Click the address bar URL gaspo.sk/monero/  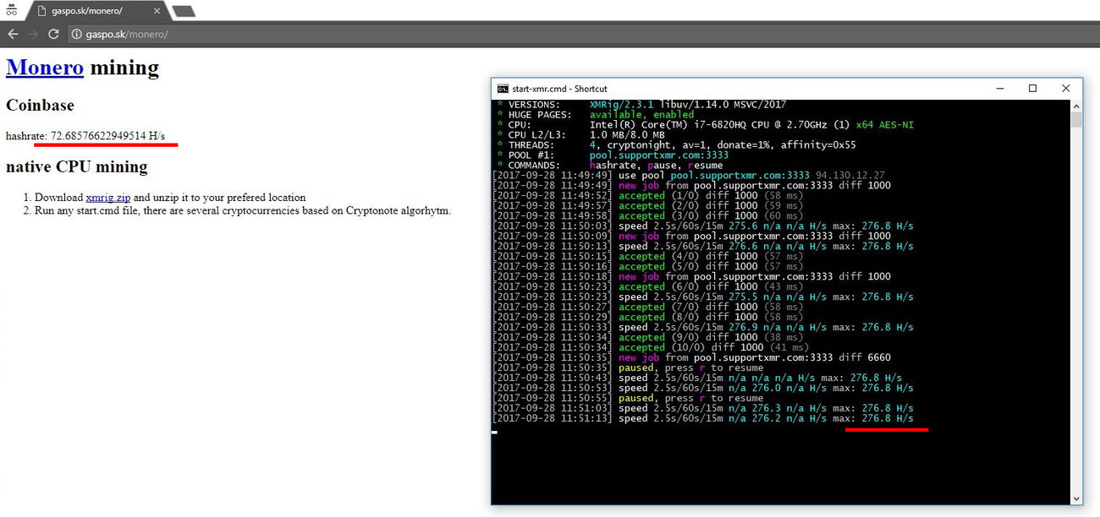point(127,35)
